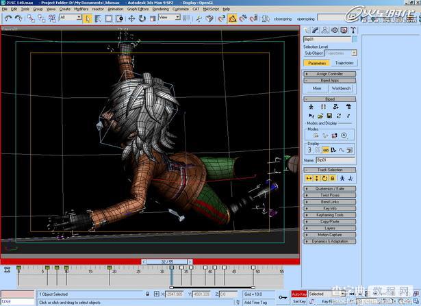Select Body Horizontal track button
Image resolution: width=421 pixels, height=306 pixels.
click(309, 179)
